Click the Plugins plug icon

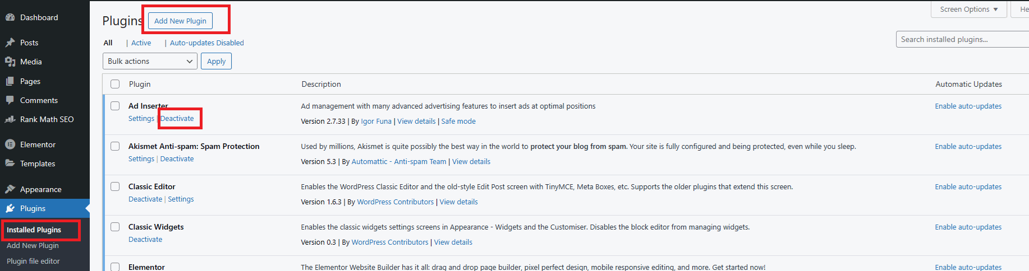10,208
